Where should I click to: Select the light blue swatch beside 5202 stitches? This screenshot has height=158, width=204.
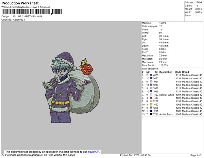coord(151,101)
